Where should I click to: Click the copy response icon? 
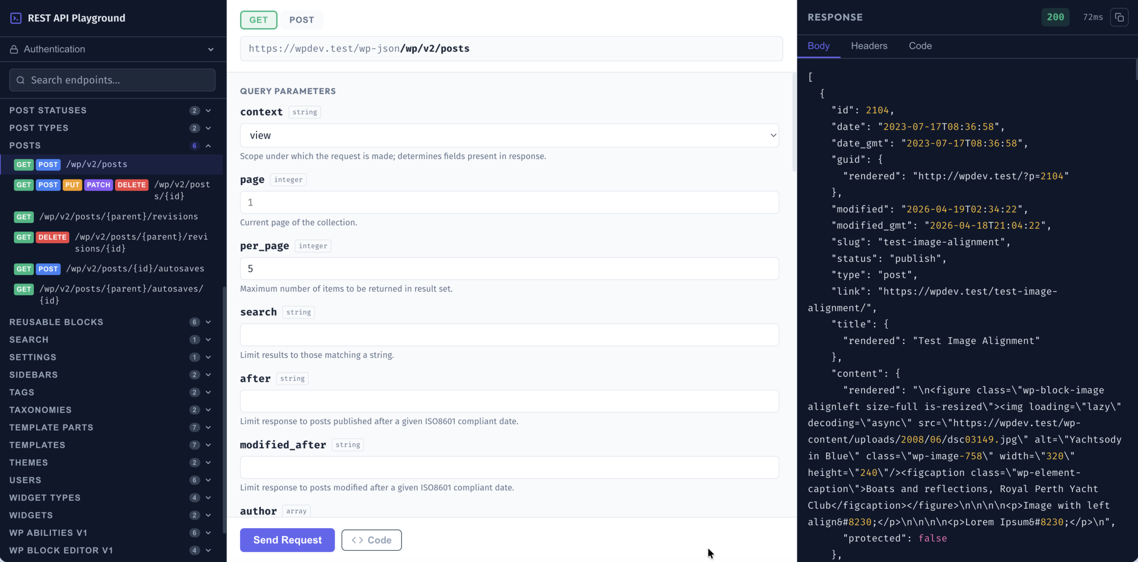point(1119,17)
